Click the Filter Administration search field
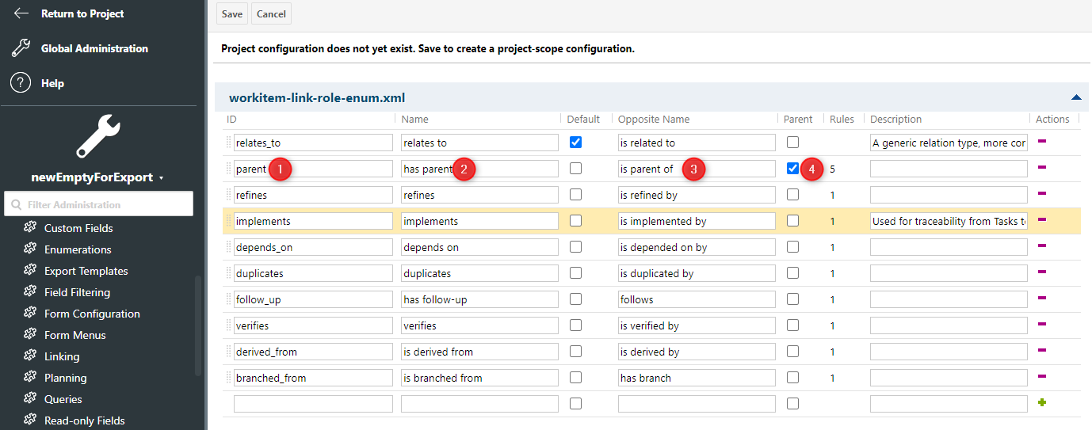1092x430 pixels. [98, 204]
